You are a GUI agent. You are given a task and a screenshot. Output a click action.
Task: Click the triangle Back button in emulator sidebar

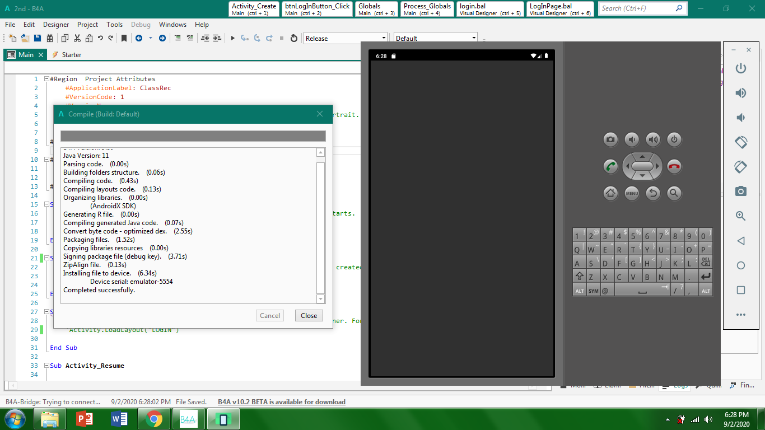(x=741, y=241)
